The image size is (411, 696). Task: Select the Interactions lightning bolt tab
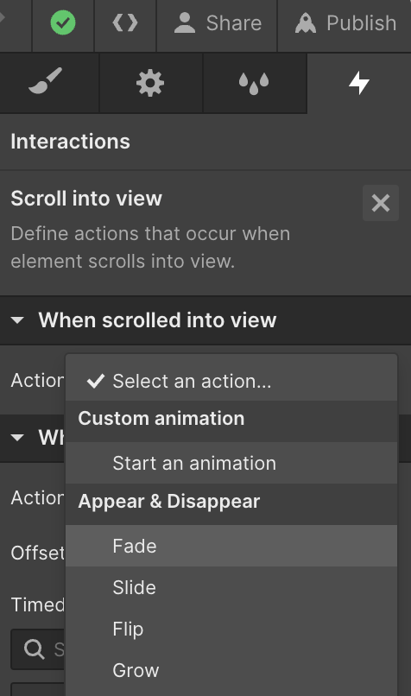point(358,83)
